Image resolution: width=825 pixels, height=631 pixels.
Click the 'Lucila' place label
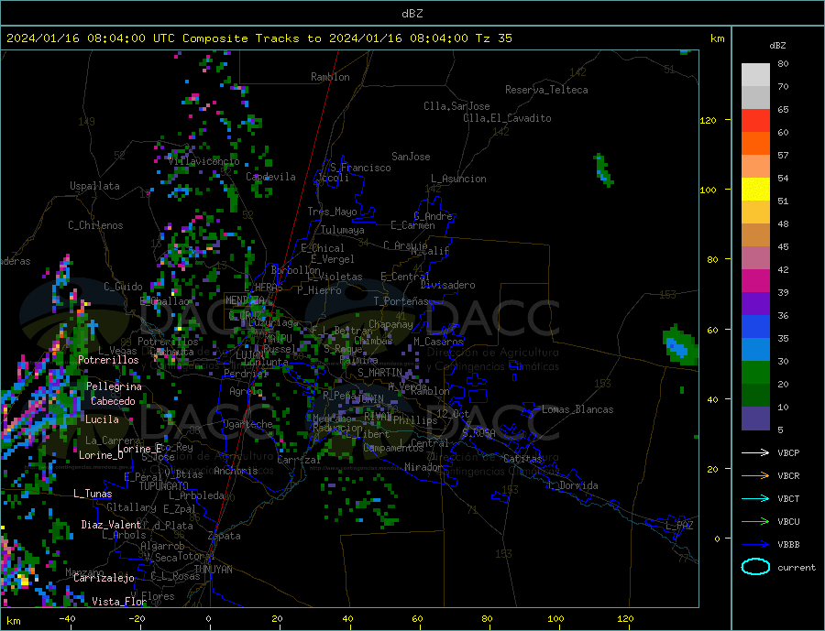click(x=102, y=419)
